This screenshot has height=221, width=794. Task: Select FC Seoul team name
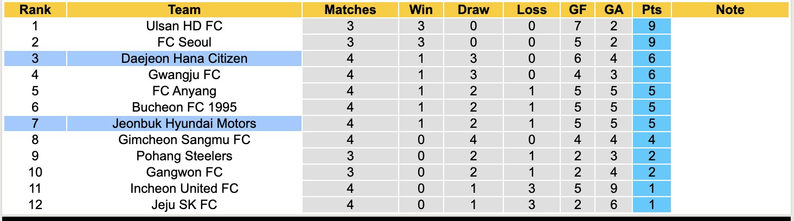tap(184, 42)
